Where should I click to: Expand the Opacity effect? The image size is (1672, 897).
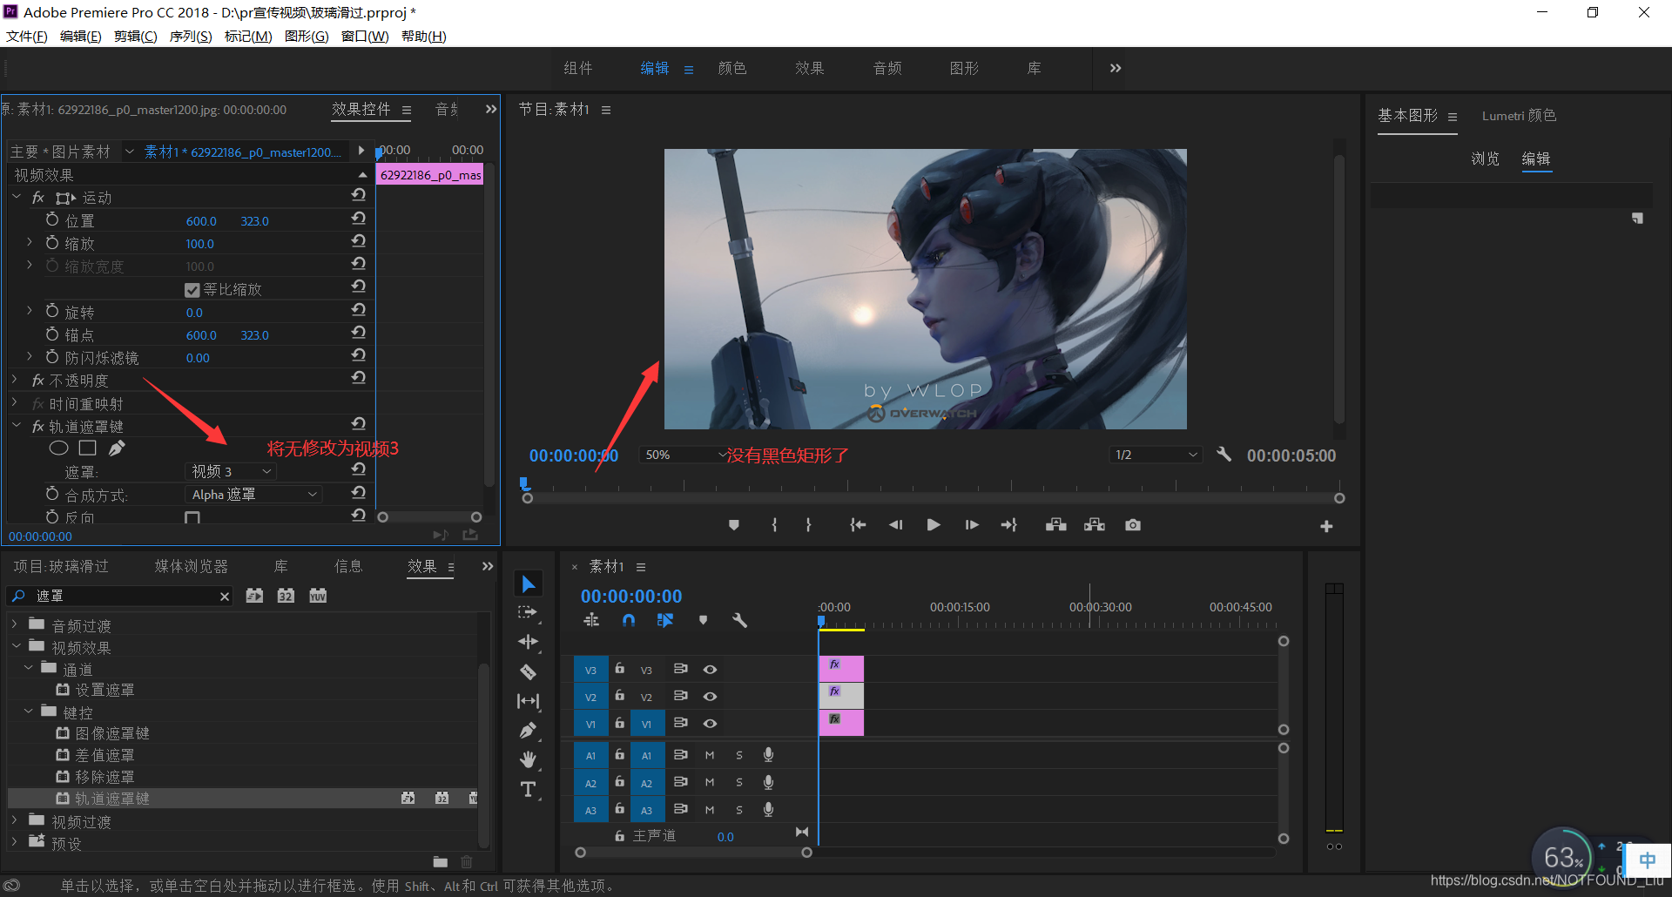pyautogui.click(x=15, y=381)
